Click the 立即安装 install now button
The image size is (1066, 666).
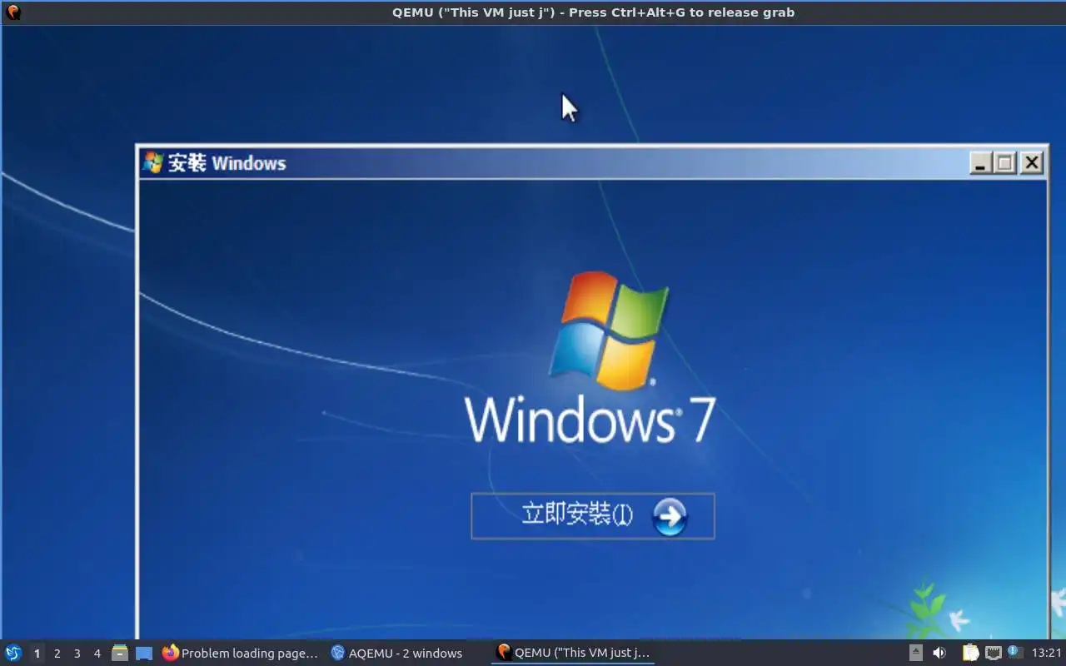(592, 516)
